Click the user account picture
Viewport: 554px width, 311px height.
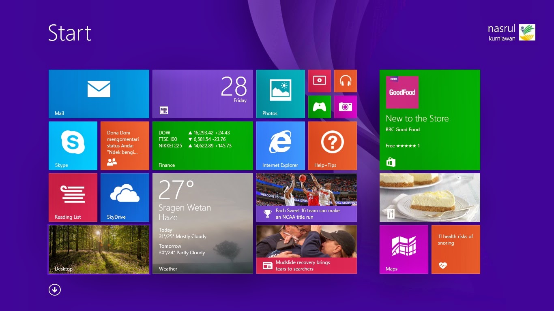coord(527,32)
